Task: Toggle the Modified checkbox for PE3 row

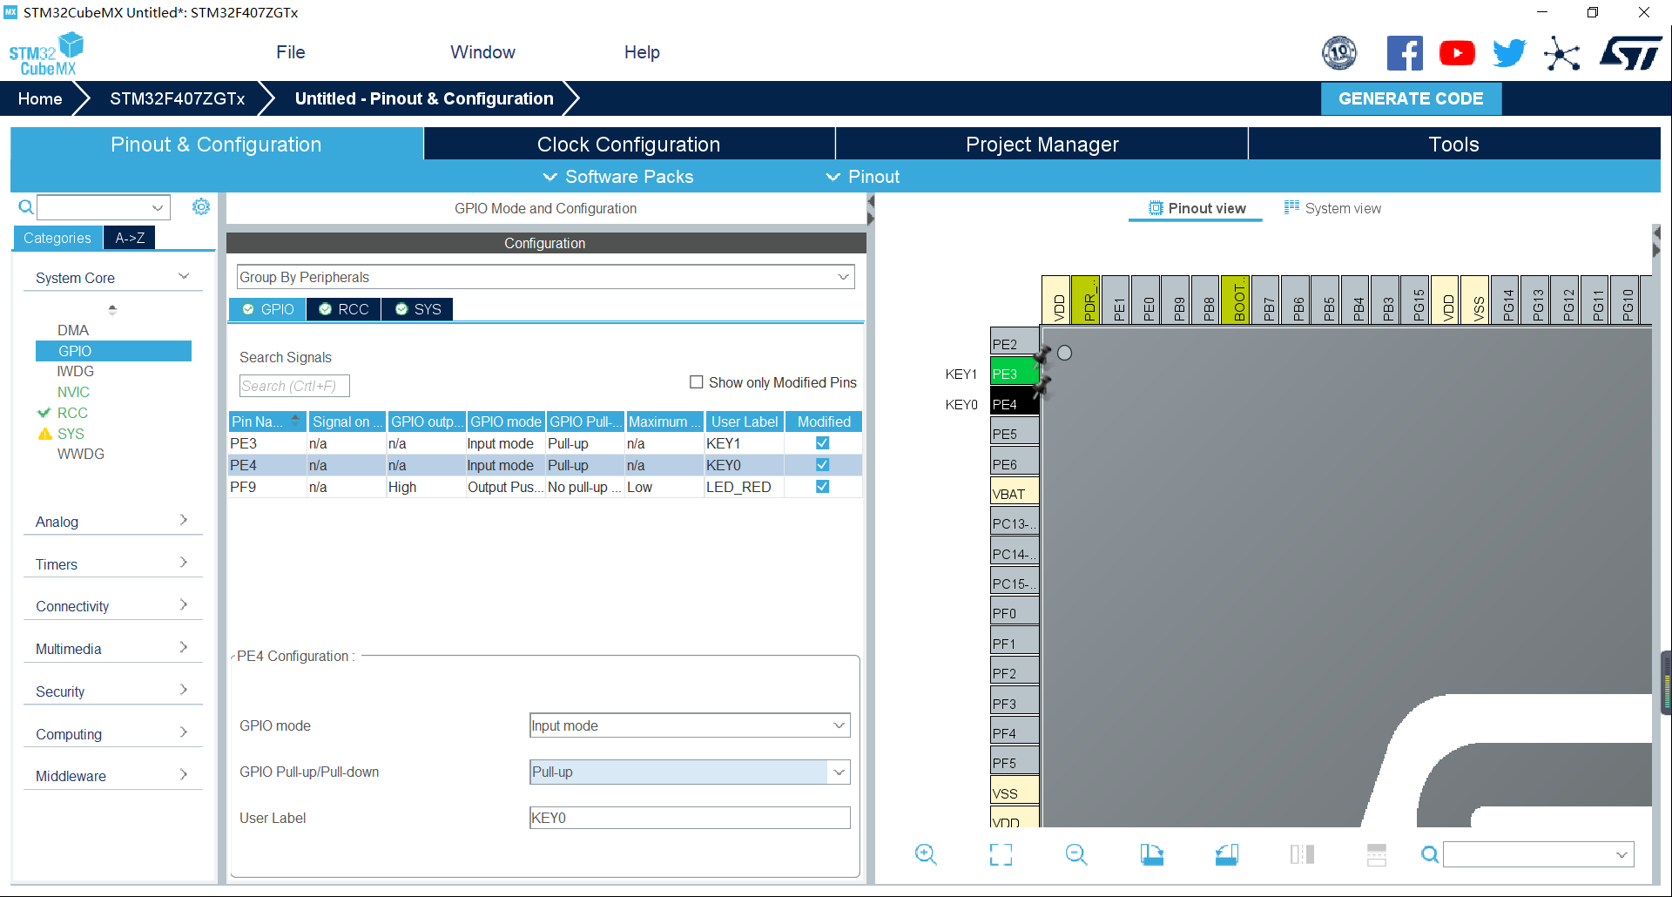Action: (822, 443)
